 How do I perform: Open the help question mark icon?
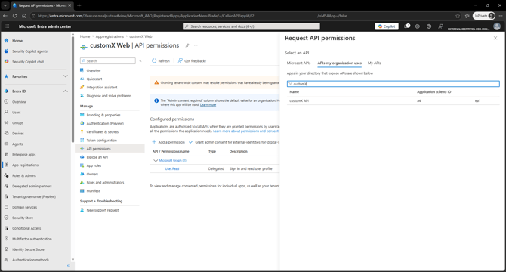point(429,26)
